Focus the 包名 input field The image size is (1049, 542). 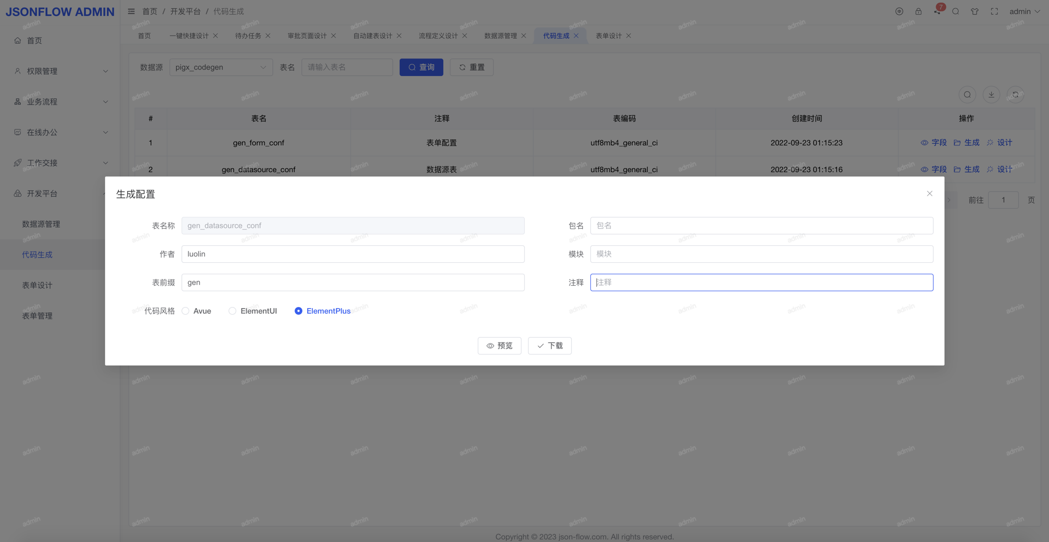[x=761, y=226]
